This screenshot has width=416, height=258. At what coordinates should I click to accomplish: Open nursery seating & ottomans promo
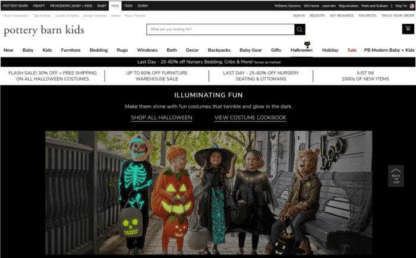(x=261, y=76)
